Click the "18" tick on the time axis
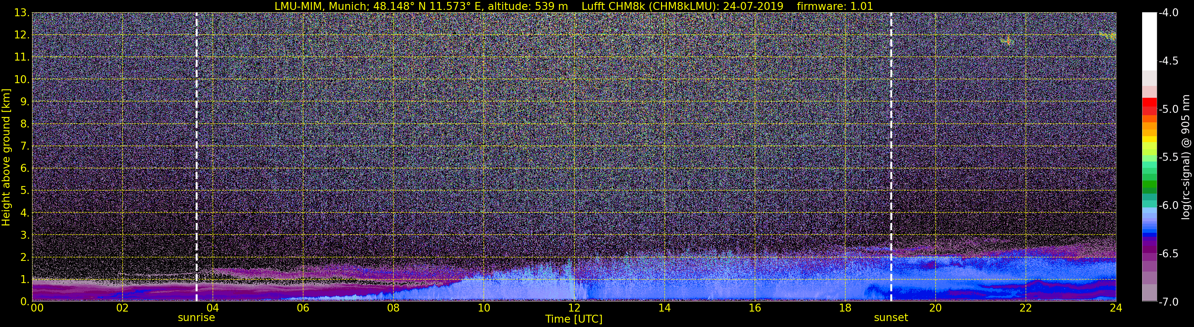Viewport: 1194px width, 327px height. (845, 308)
